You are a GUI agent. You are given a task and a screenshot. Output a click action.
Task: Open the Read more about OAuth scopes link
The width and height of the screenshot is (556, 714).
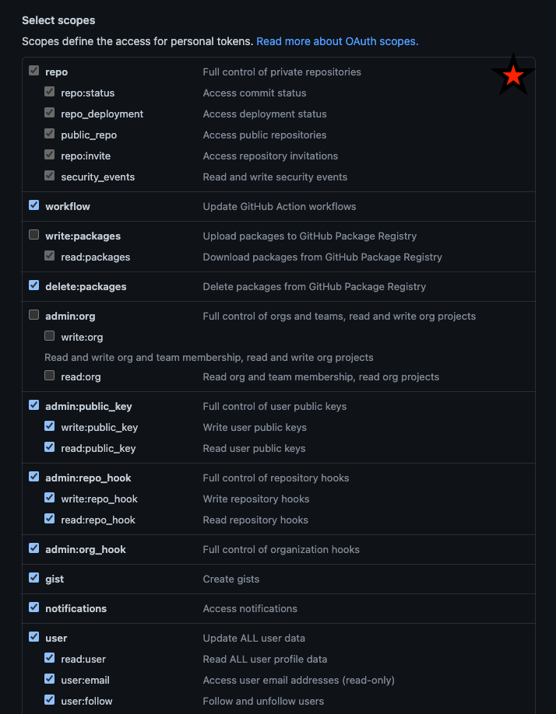(336, 41)
